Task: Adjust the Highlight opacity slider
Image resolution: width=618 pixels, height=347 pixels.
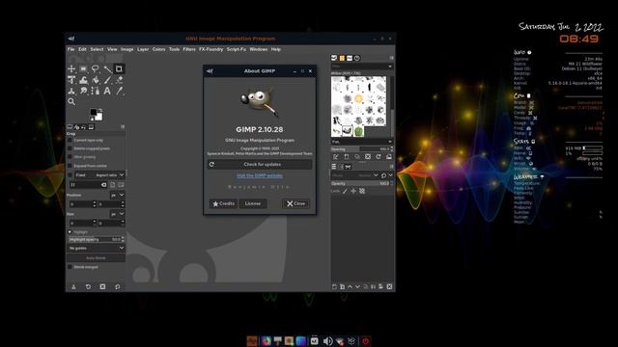Action: click(97, 239)
